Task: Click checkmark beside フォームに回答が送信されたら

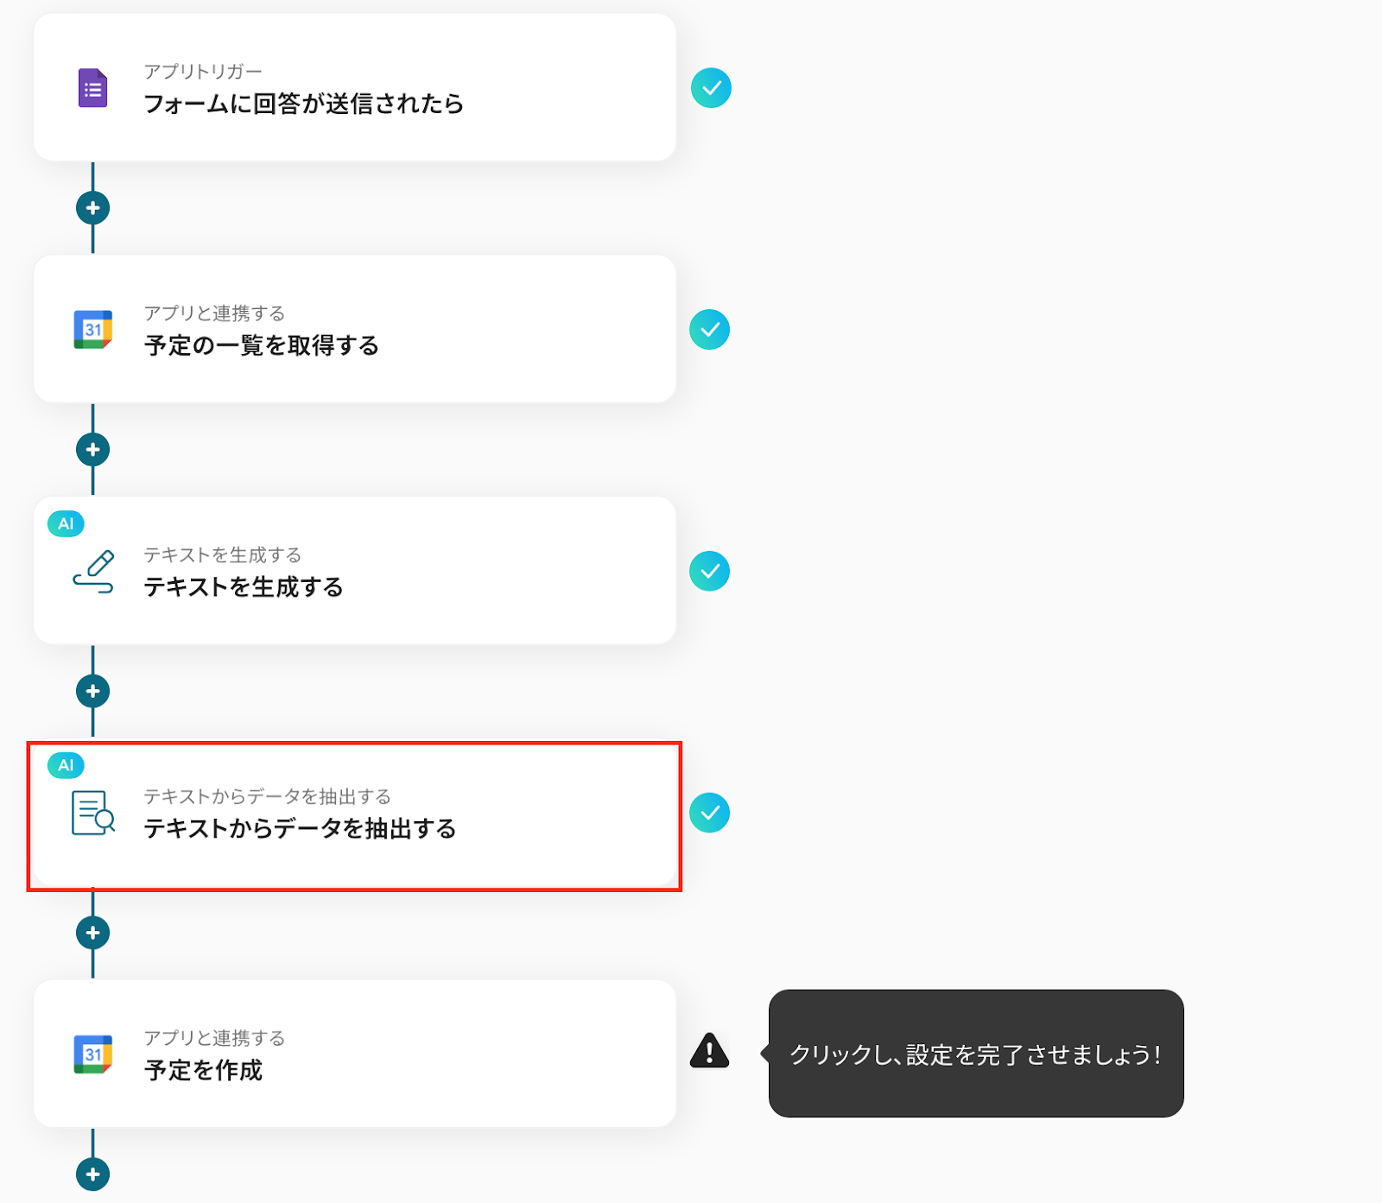Action: coord(711,88)
